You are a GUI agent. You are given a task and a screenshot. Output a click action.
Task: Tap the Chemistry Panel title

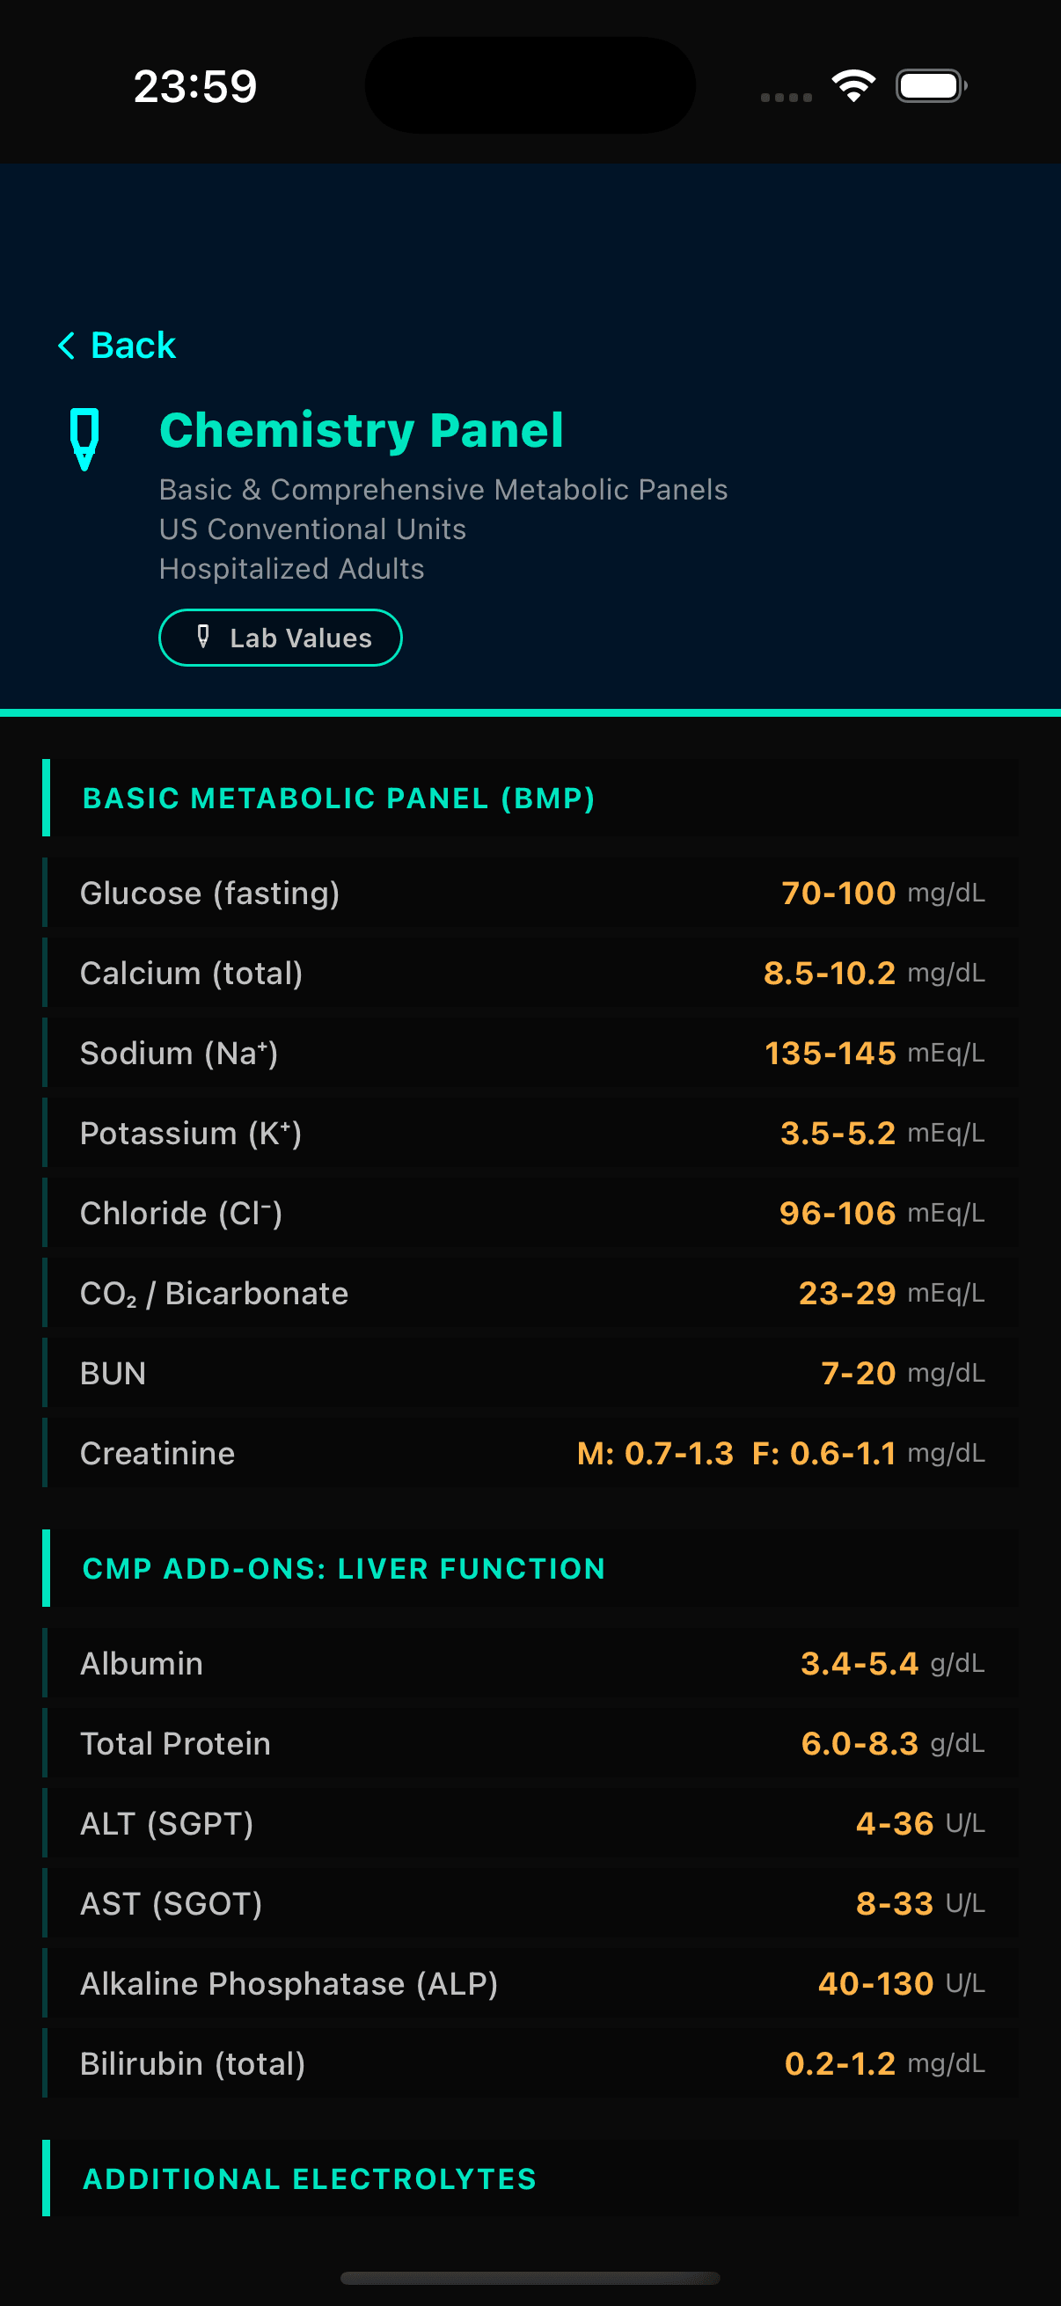click(362, 431)
